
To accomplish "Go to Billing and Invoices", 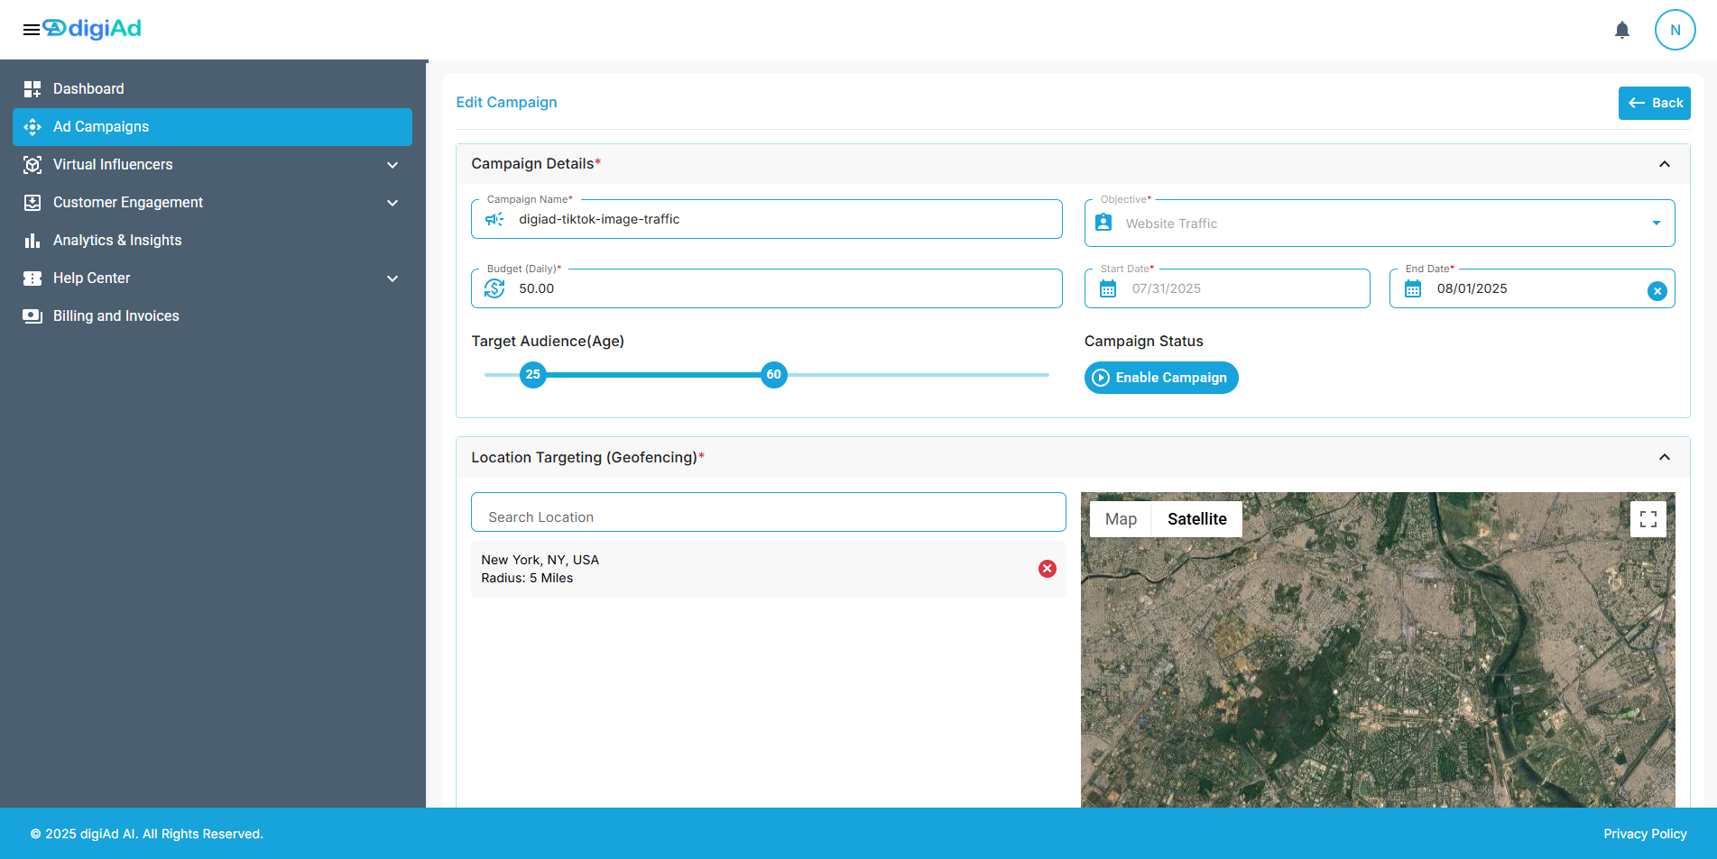I will [x=213, y=316].
